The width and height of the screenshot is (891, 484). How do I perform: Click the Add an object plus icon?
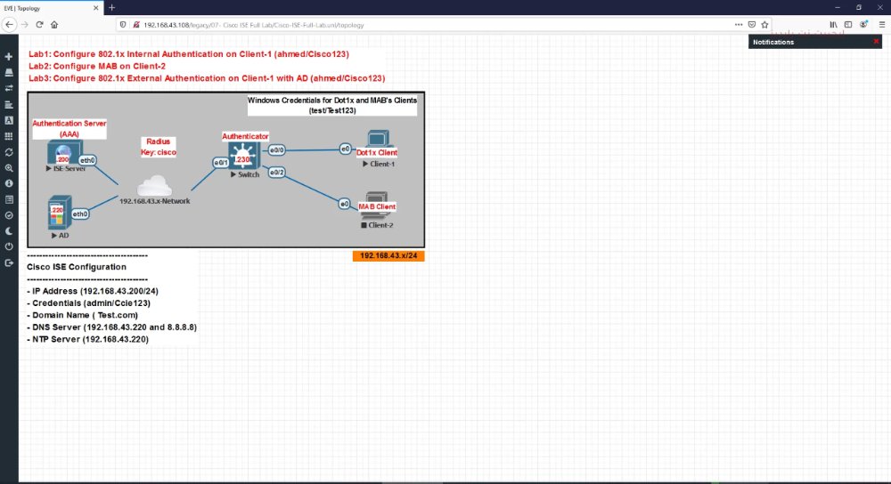pos(9,57)
